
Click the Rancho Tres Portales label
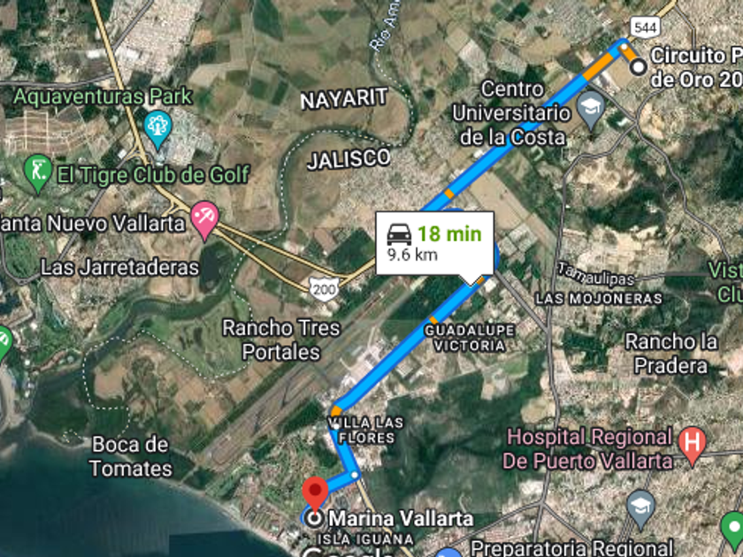pyautogui.click(x=281, y=340)
